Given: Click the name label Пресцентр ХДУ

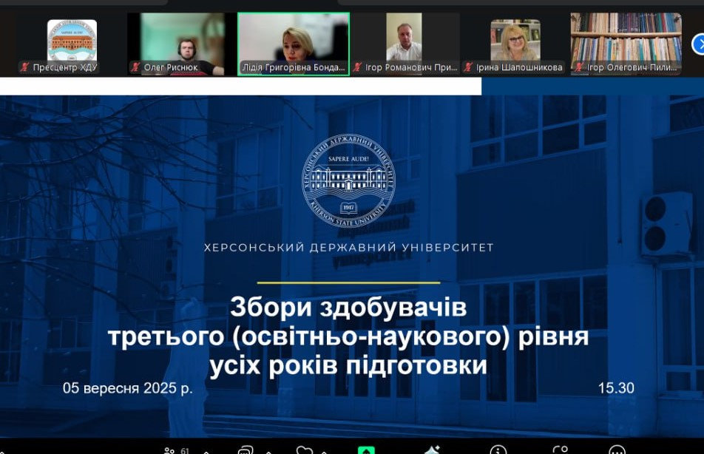Looking at the screenshot, I should coord(65,67).
